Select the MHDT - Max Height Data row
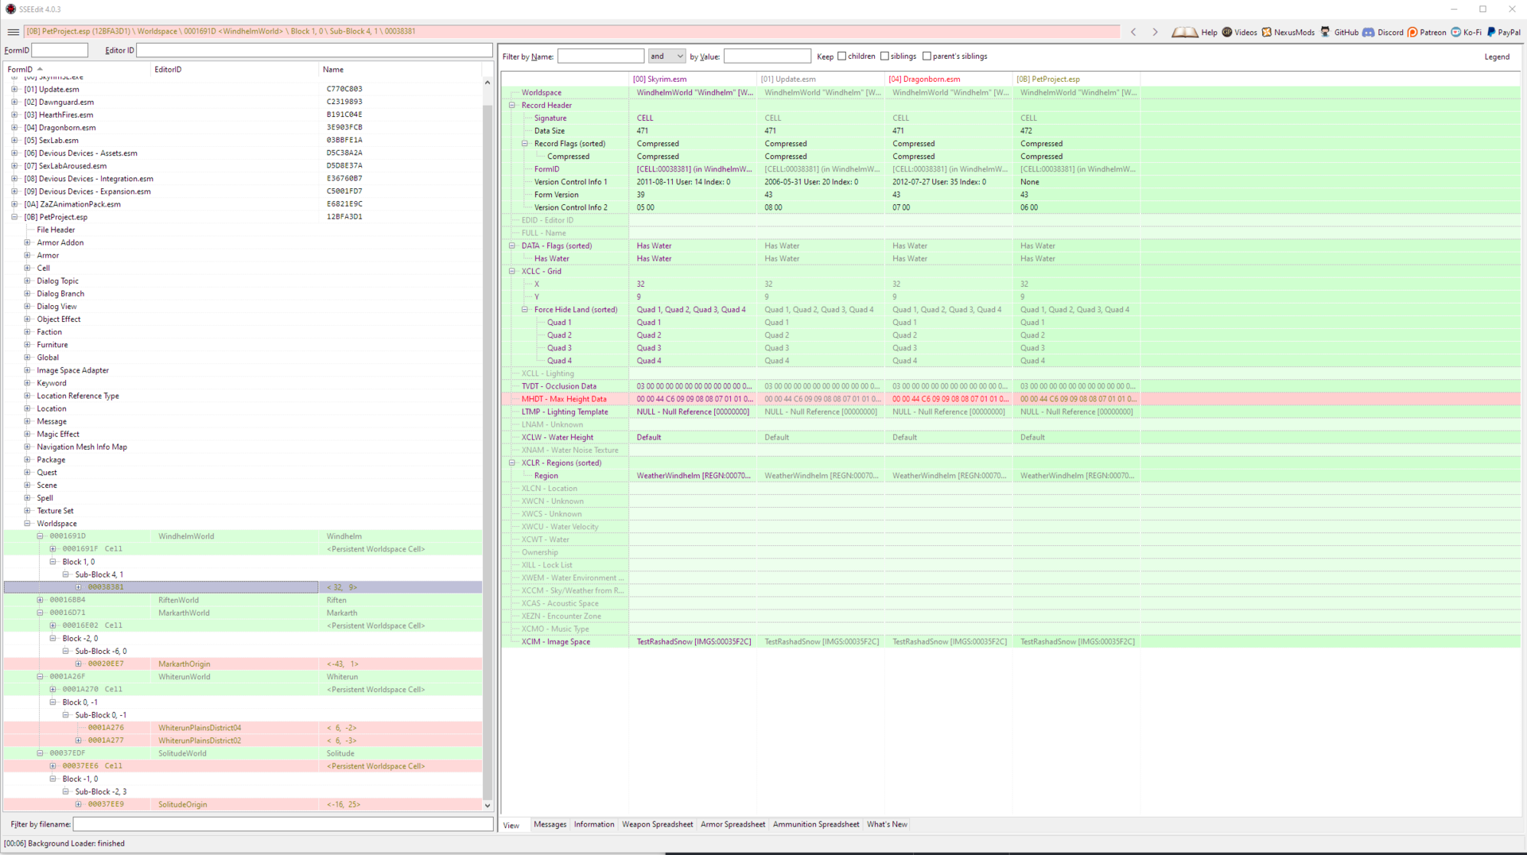 [x=1010, y=399]
